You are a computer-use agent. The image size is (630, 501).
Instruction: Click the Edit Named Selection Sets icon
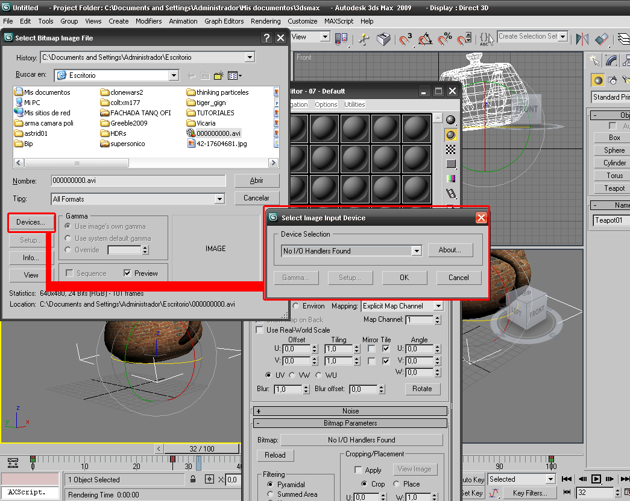coord(487,39)
